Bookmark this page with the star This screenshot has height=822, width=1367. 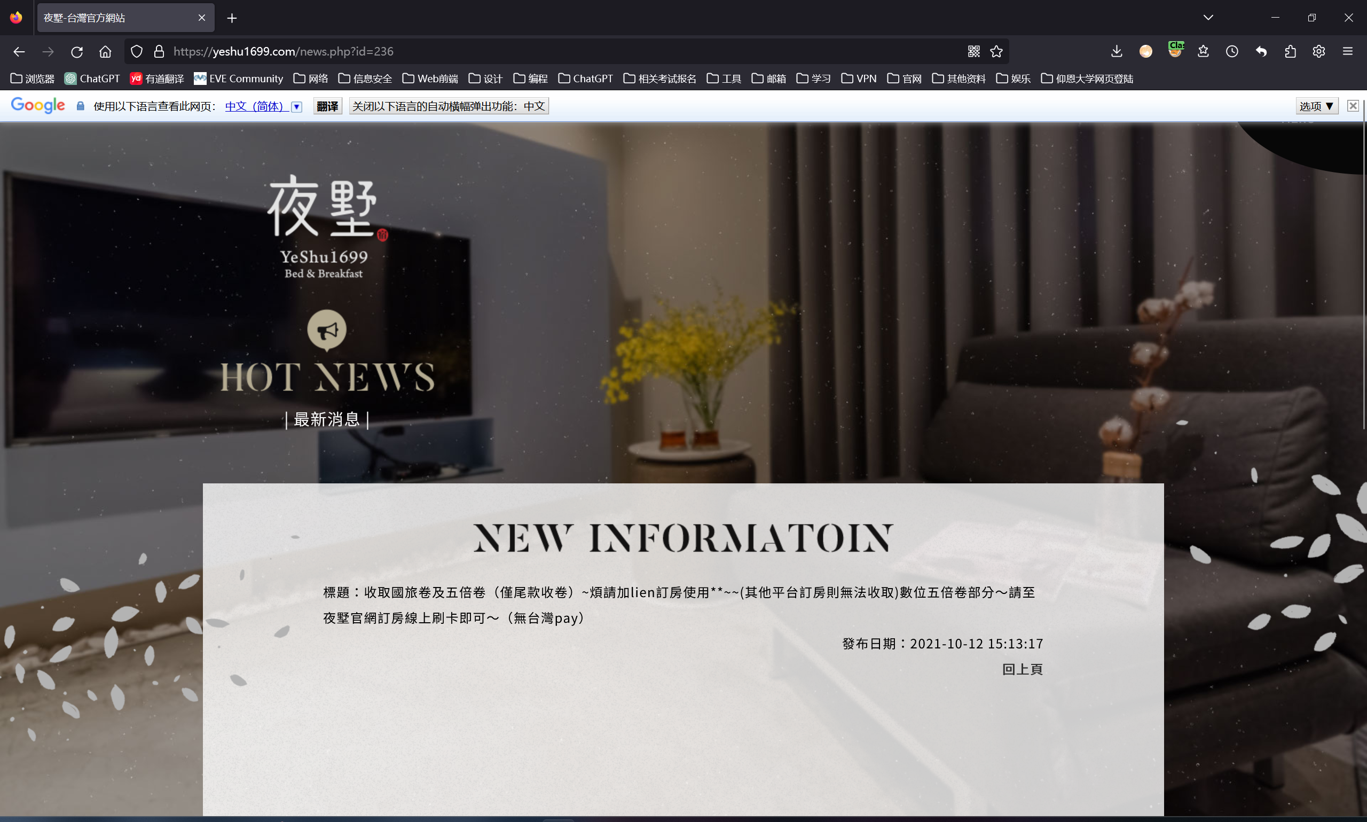(x=996, y=51)
